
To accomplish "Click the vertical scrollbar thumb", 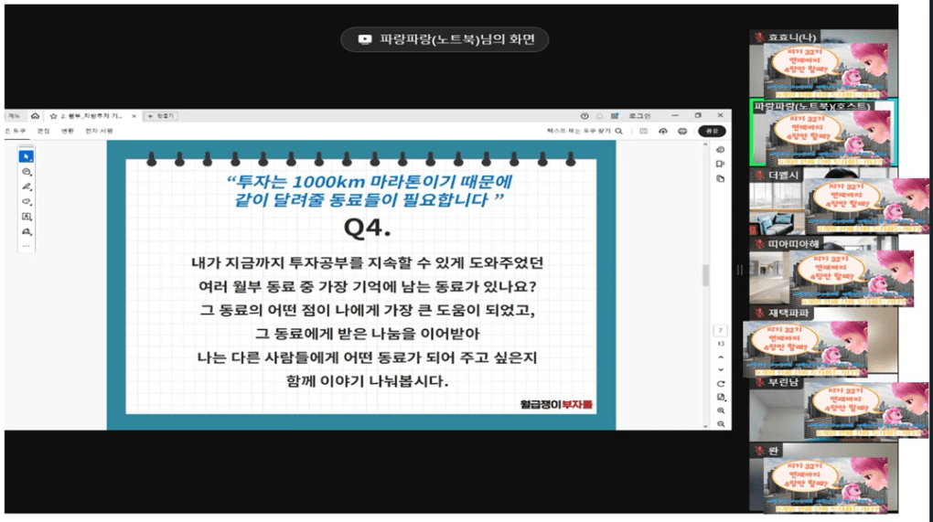I will 706,275.
